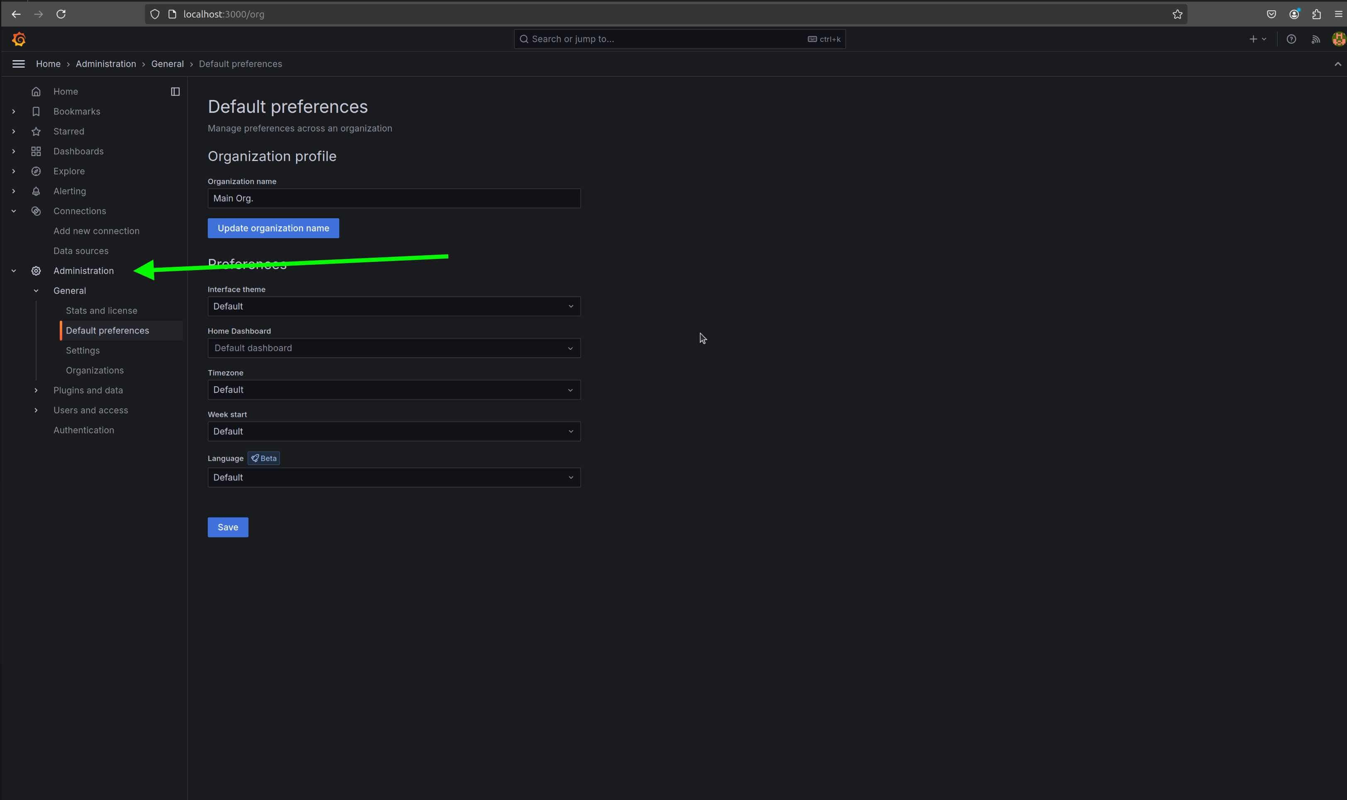
Task: Open Starred items via star icon
Action: click(x=36, y=131)
